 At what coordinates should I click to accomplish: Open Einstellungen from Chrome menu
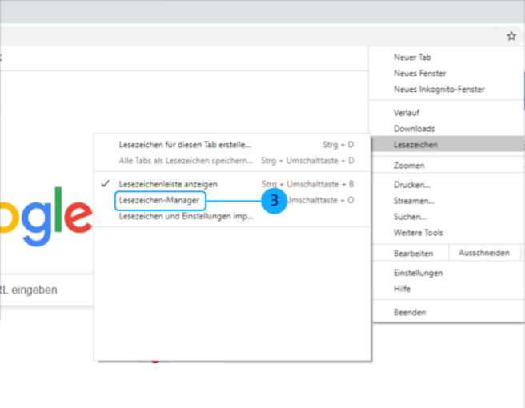point(418,273)
